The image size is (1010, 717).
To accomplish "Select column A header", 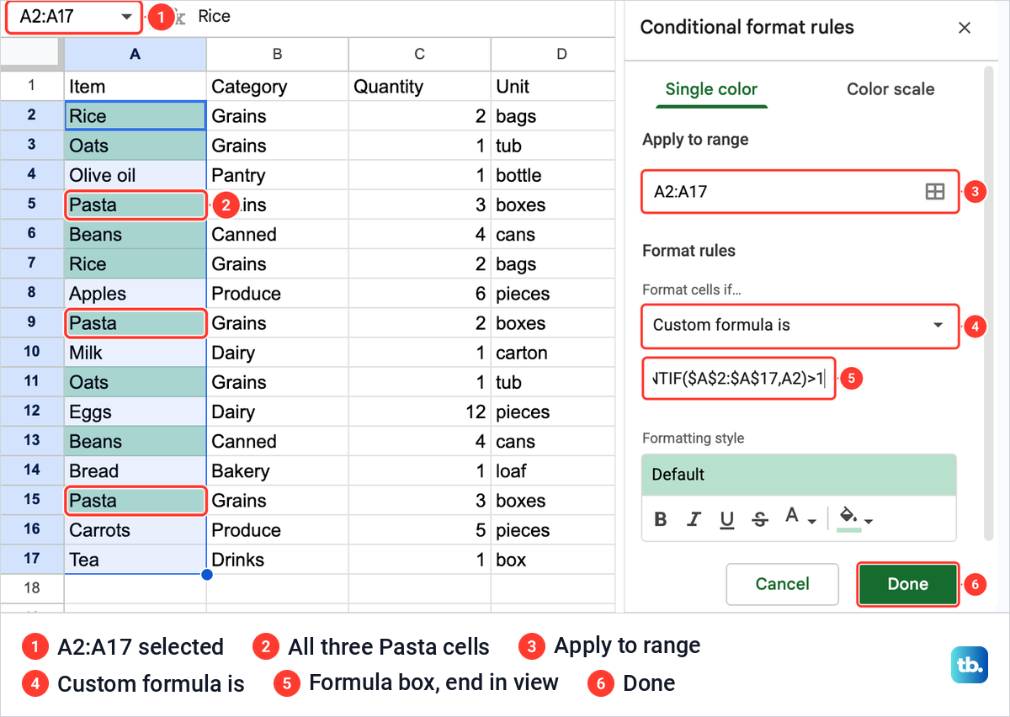I will (x=135, y=54).
